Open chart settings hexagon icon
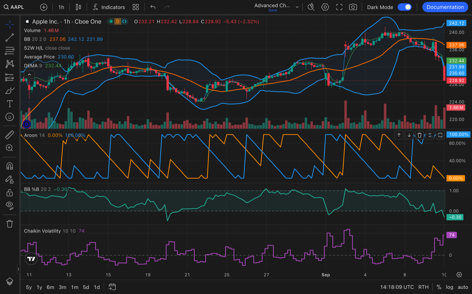The image size is (472, 294). 325,7
